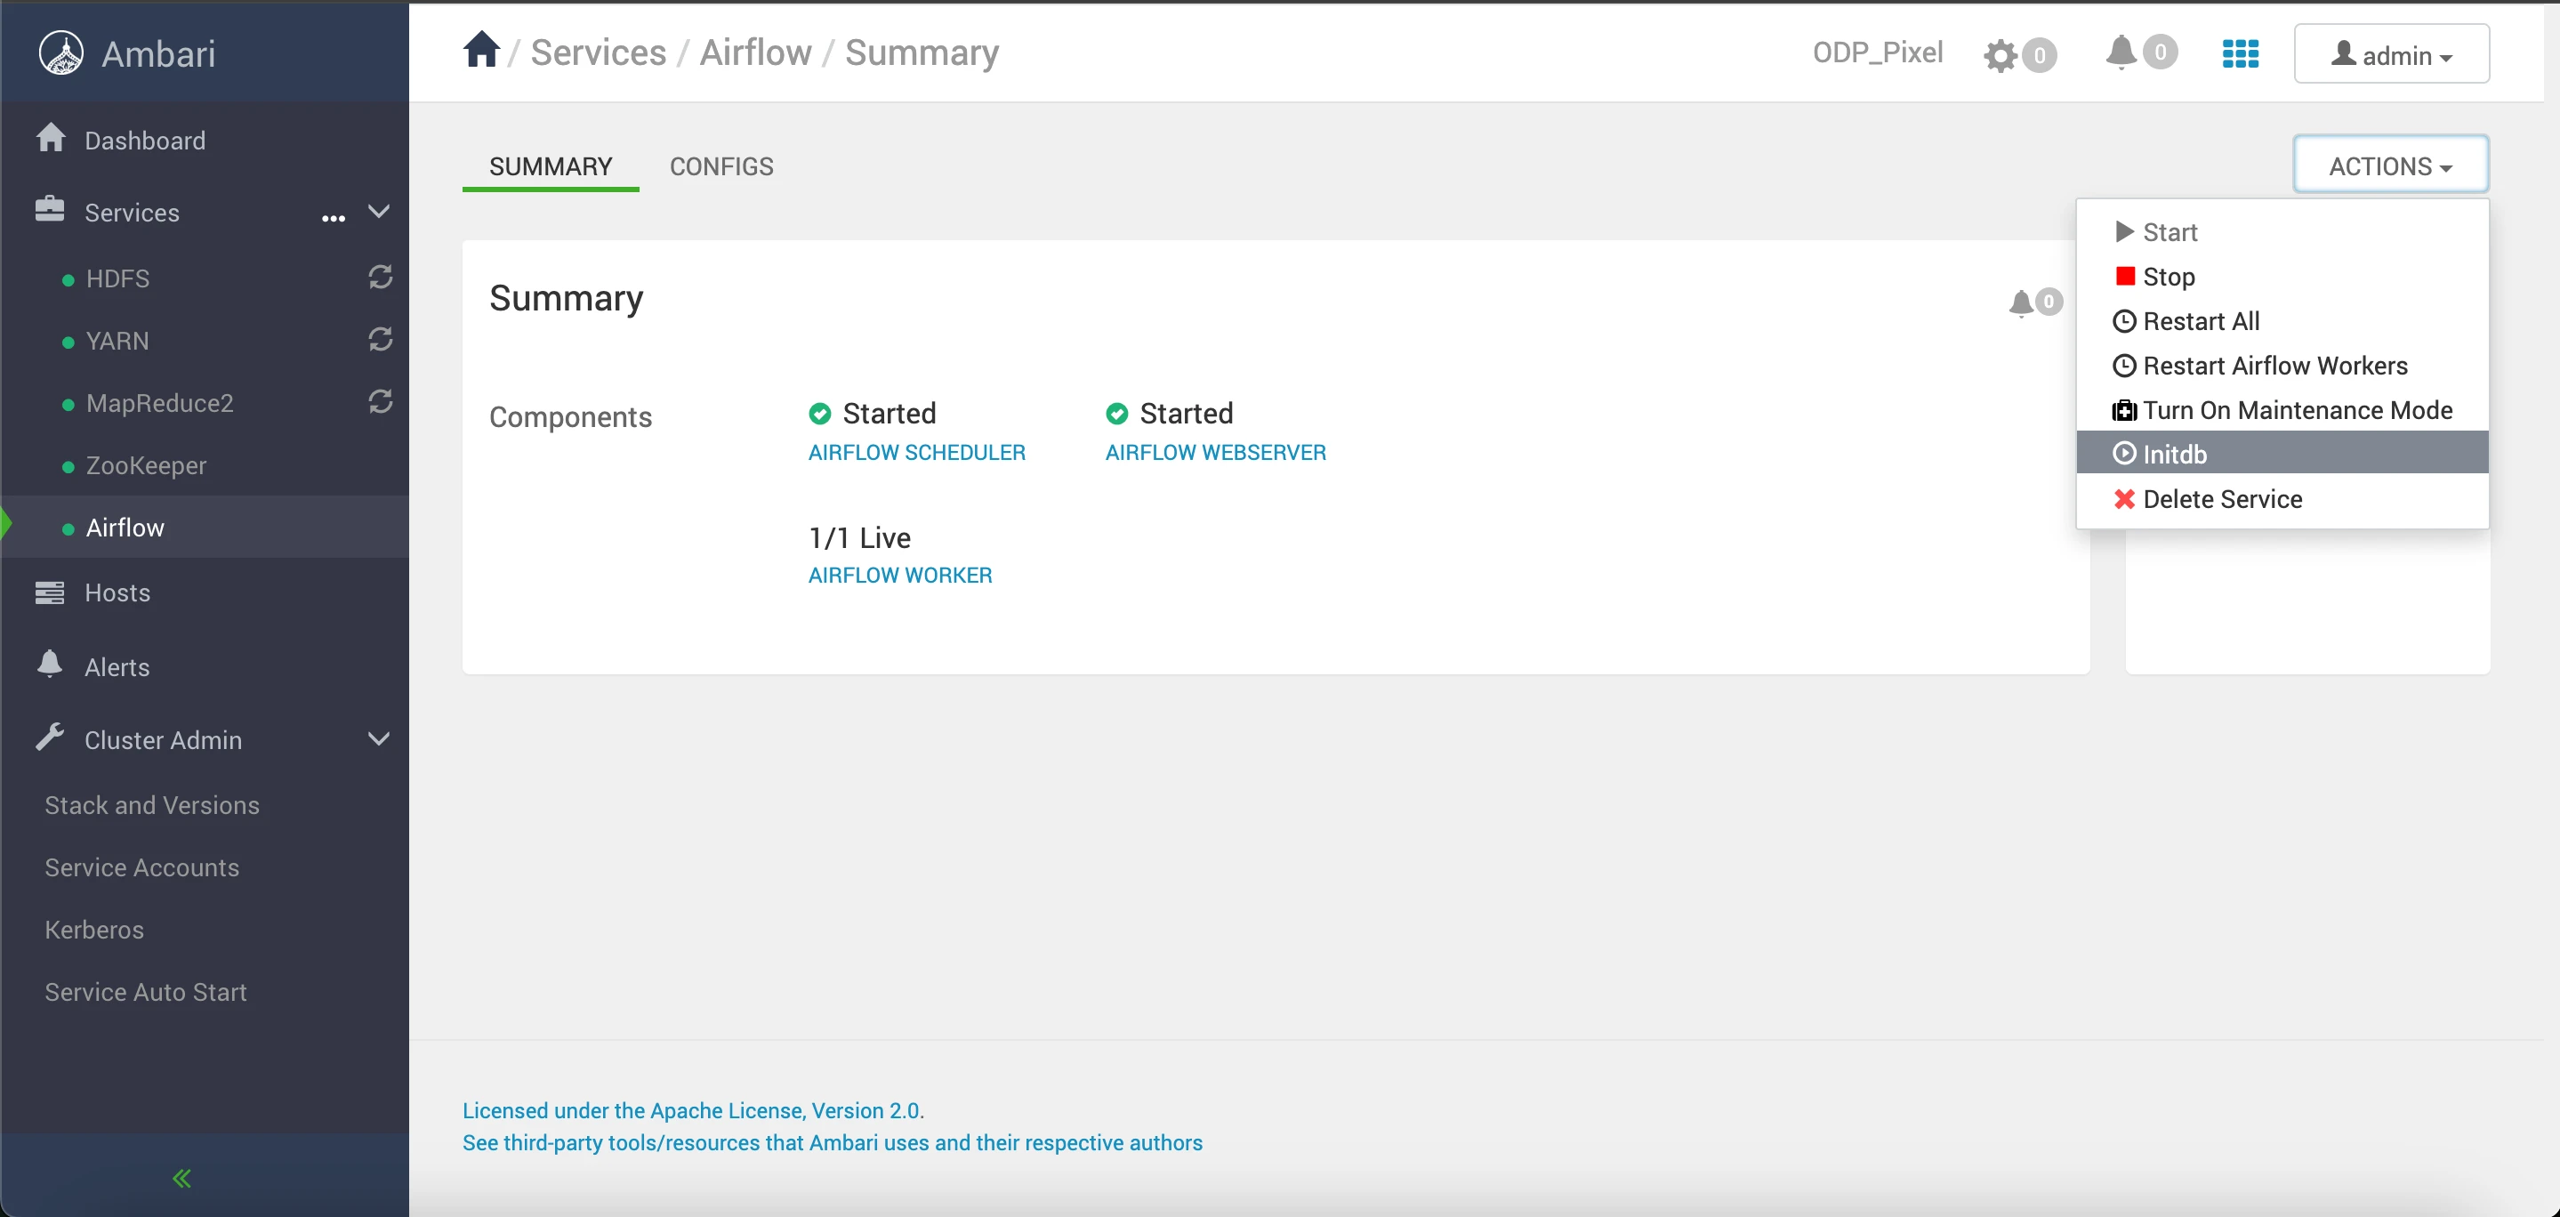Click the HDFS restart-required refresh icon
Image resolution: width=2560 pixels, height=1217 pixels.
(381, 277)
